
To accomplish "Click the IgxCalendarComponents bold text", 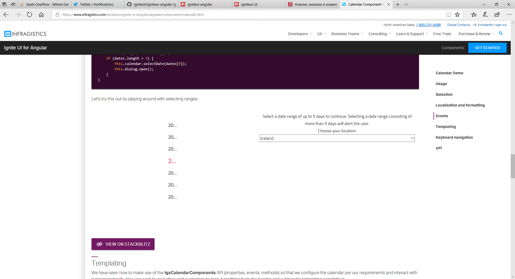I will pos(190,273).
